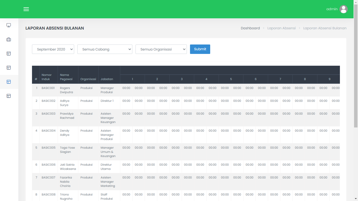Open the briefcase icon in sidebar
Image resolution: width=358 pixels, height=201 pixels.
(9, 40)
